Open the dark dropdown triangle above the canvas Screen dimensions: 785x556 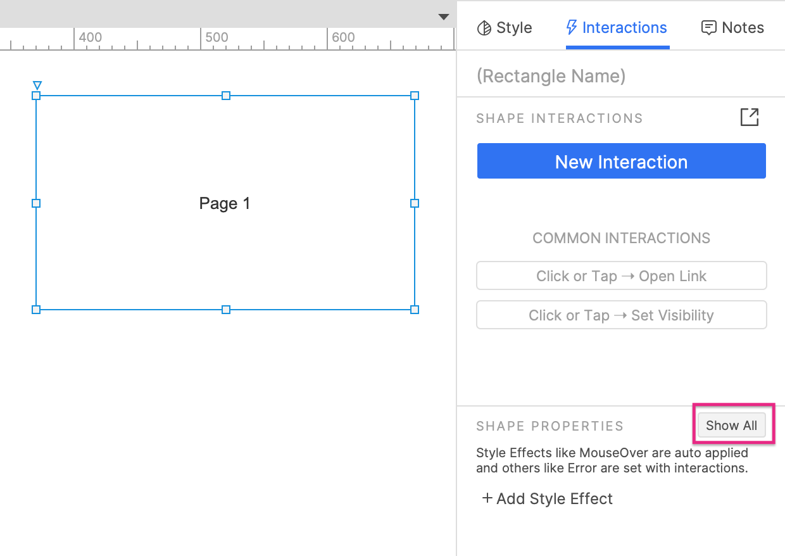[x=443, y=17]
